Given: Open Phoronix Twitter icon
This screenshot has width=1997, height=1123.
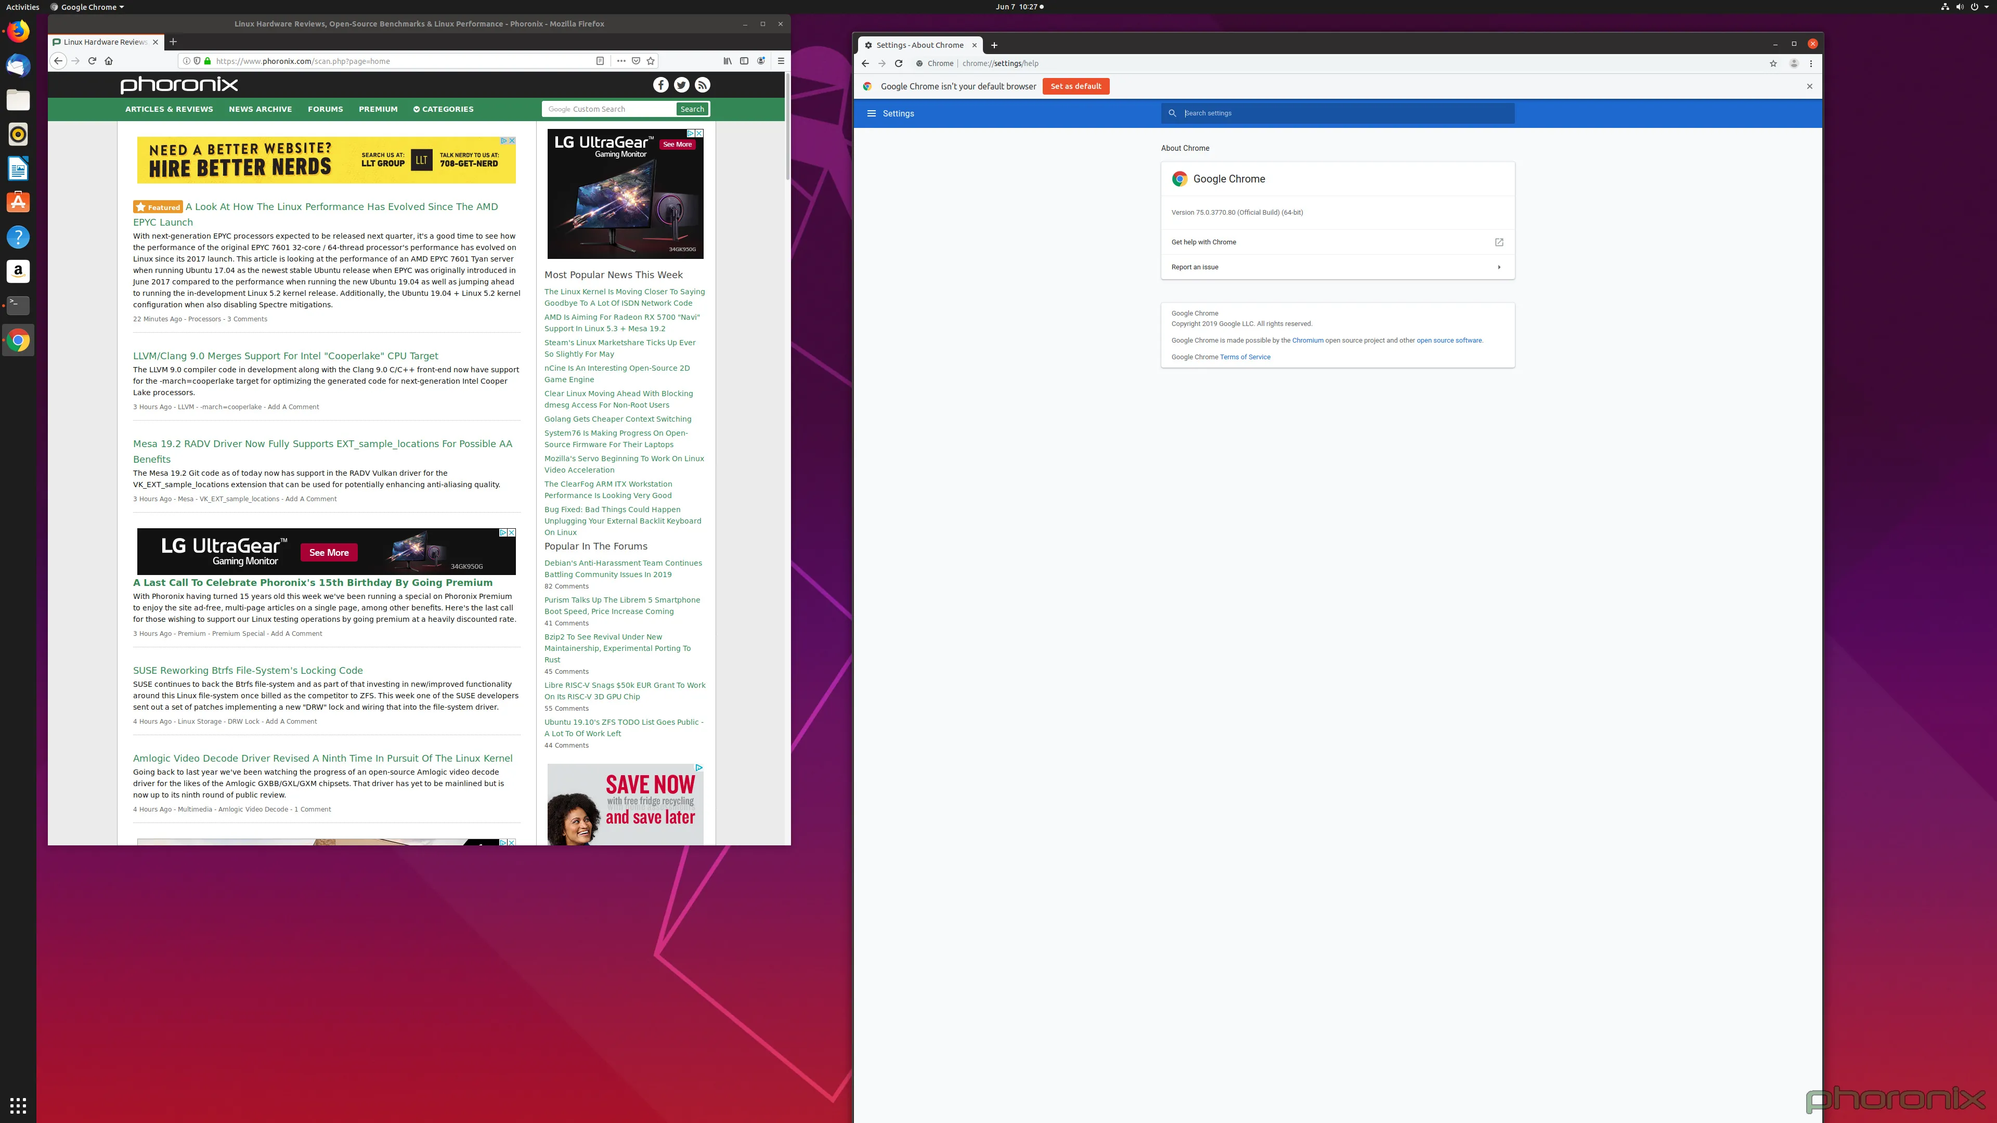Looking at the screenshot, I should pos(681,84).
